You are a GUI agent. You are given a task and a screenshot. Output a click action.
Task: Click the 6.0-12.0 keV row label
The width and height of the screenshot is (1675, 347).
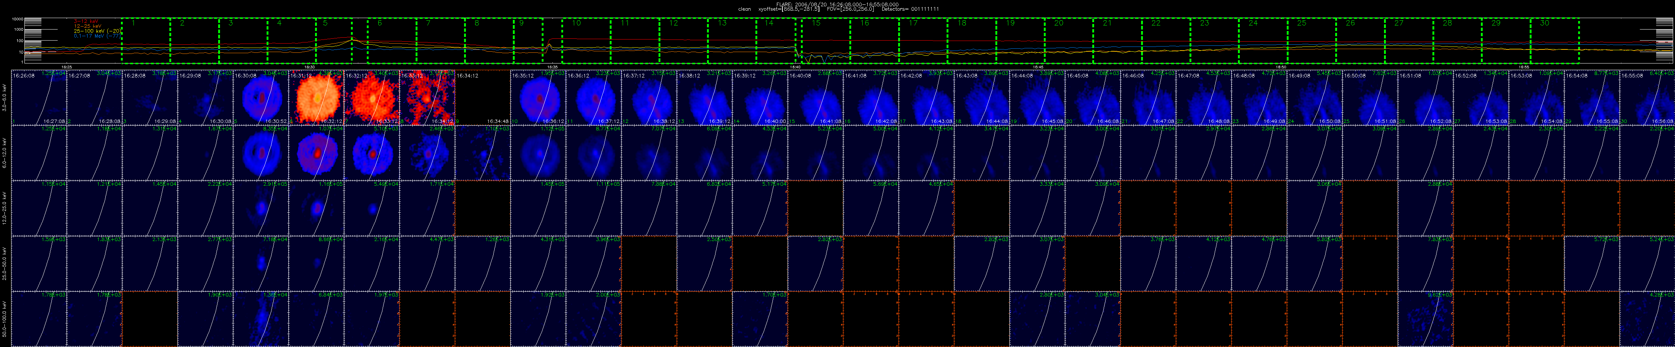pyautogui.click(x=5, y=152)
